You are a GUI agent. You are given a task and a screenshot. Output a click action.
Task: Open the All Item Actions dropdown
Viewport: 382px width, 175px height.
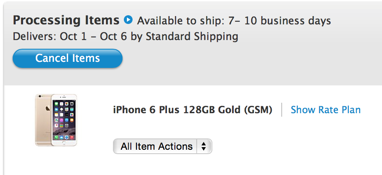pyautogui.click(x=162, y=146)
